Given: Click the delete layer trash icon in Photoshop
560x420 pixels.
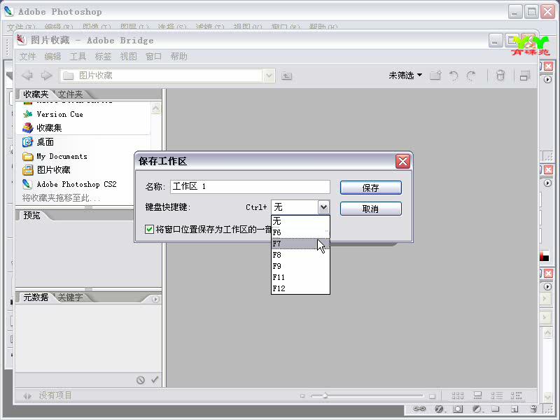Looking at the screenshot, I should 533,409.
